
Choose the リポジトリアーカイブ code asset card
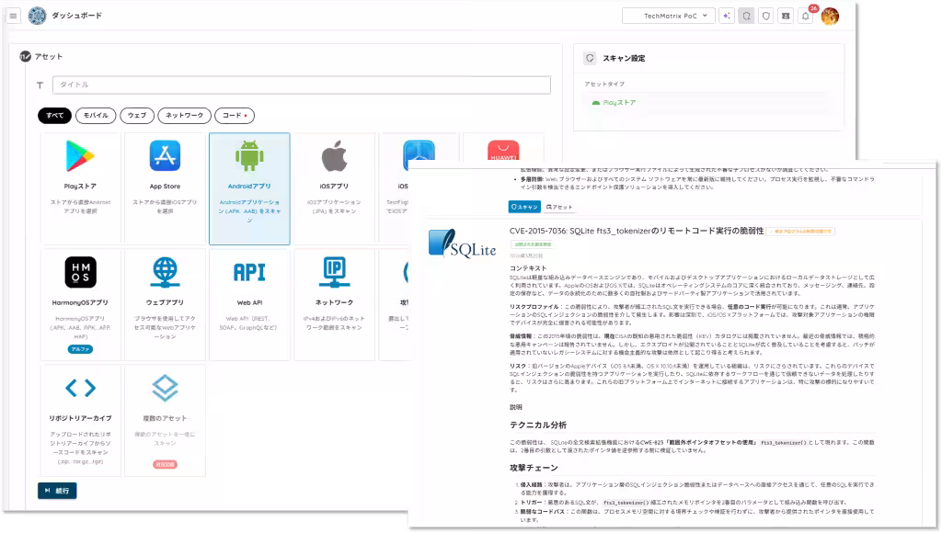81,420
